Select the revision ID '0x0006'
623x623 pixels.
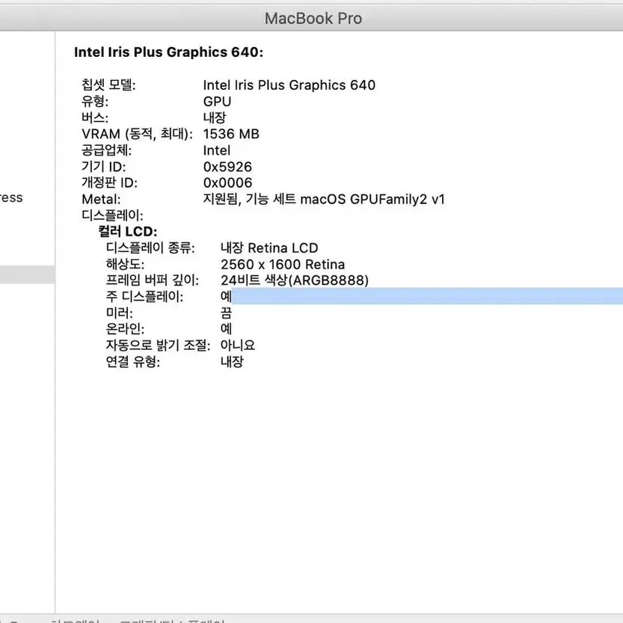pos(227,182)
